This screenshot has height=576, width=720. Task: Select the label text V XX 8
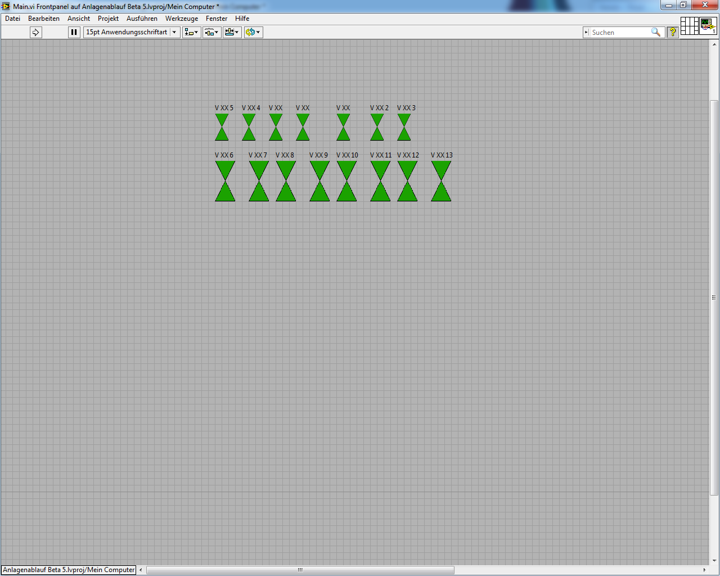click(285, 155)
